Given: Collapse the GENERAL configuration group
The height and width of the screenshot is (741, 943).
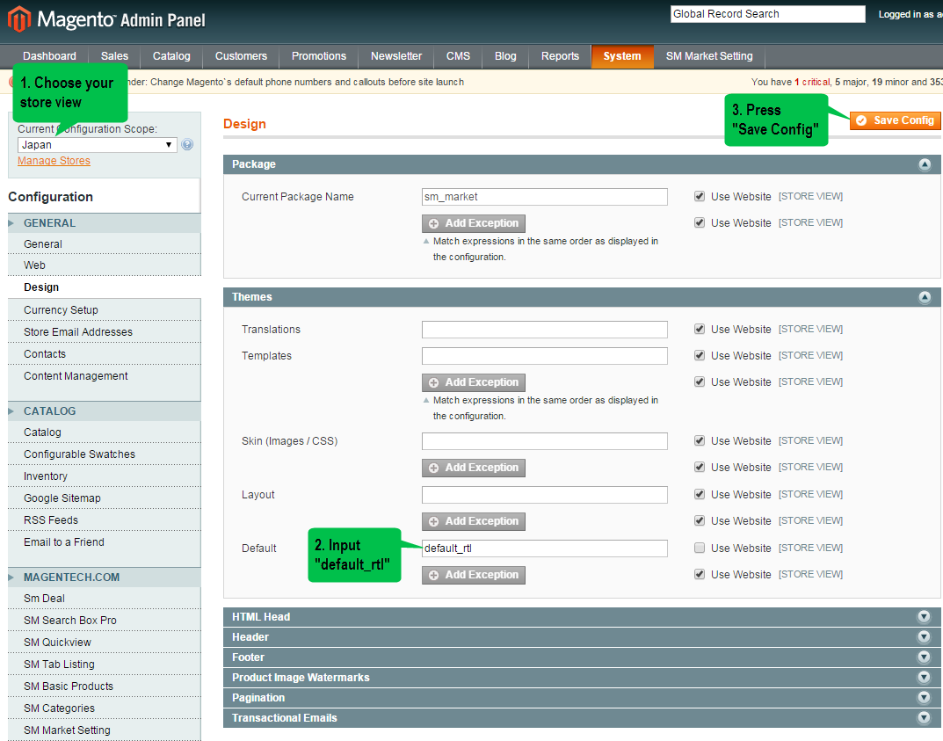Looking at the screenshot, I should tap(104, 223).
